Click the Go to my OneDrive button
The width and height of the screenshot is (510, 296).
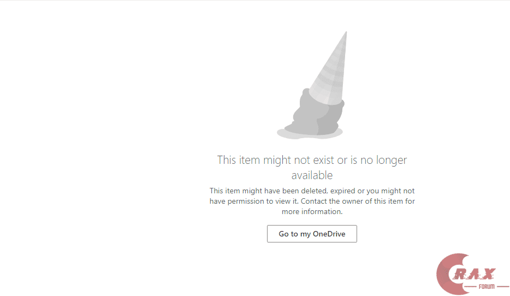click(312, 234)
